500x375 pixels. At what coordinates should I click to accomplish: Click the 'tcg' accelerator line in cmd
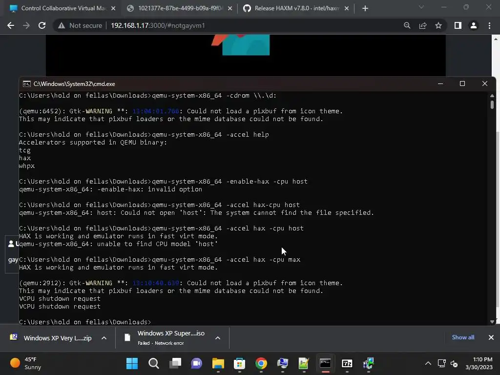(x=25, y=150)
